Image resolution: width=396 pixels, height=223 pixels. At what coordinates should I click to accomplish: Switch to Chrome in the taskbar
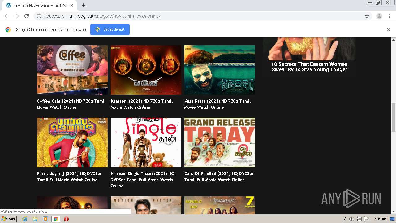pyautogui.click(x=56, y=219)
